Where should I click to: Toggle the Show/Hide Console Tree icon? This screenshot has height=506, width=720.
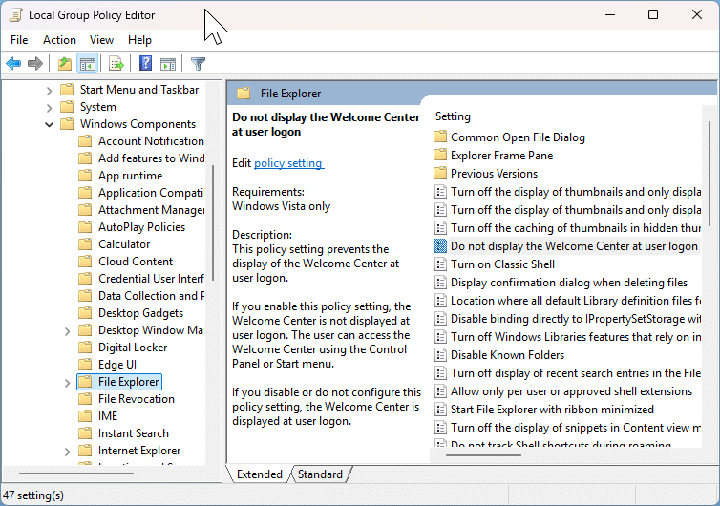[x=87, y=64]
